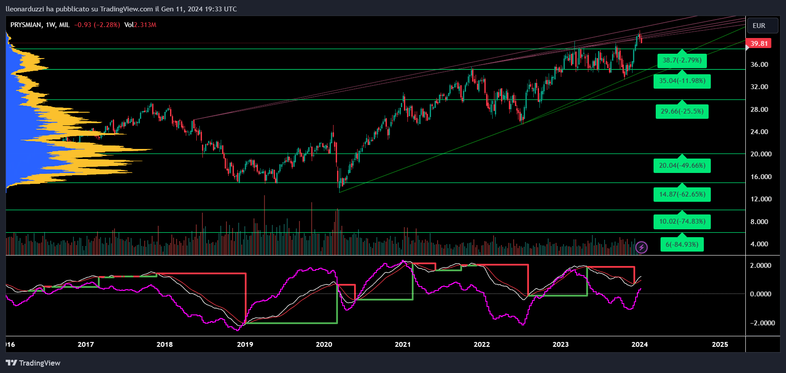Click the 20.000 price scale value
The height and width of the screenshot is (373, 786).
761,154
